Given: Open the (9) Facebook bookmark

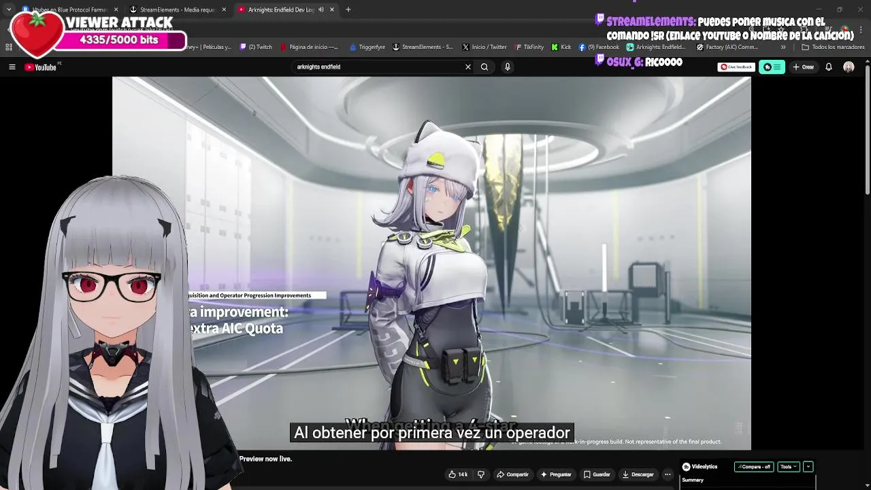Looking at the screenshot, I should [599, 47].
